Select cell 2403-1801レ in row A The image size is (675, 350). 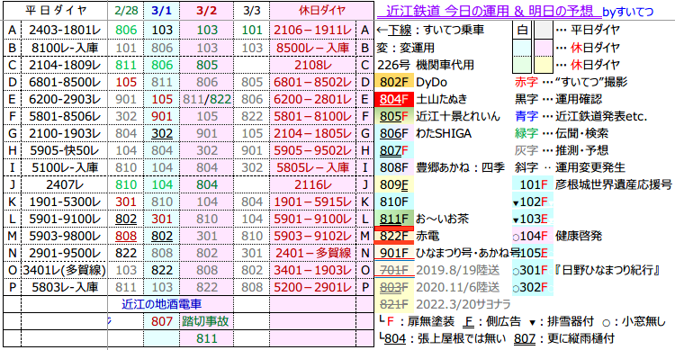pos(65,30)
